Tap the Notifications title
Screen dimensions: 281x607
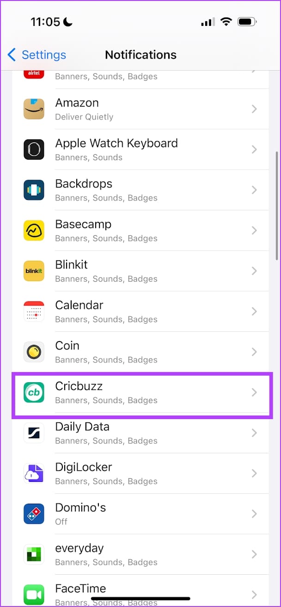(x=140, y=55)
